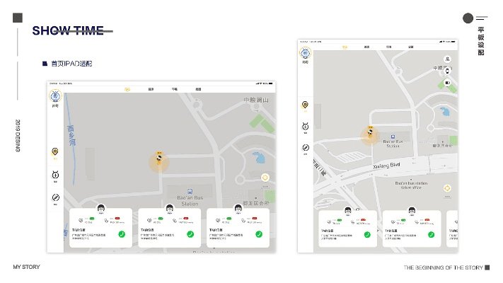Open the alarm clock icon in the landscape sidebar
503x283 pixels.
[x=55, y=175]
